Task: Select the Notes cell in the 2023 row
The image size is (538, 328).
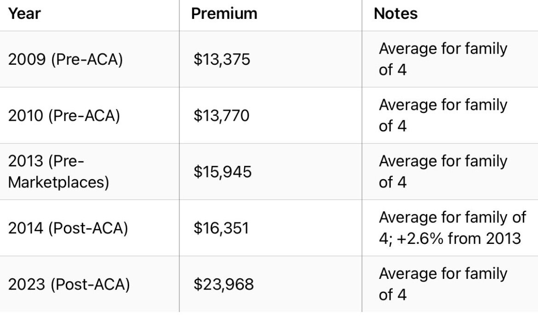Action: point(443,284)
